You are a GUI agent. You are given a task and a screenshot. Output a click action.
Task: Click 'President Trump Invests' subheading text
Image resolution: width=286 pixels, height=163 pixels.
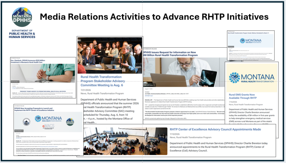pos(43,91)
